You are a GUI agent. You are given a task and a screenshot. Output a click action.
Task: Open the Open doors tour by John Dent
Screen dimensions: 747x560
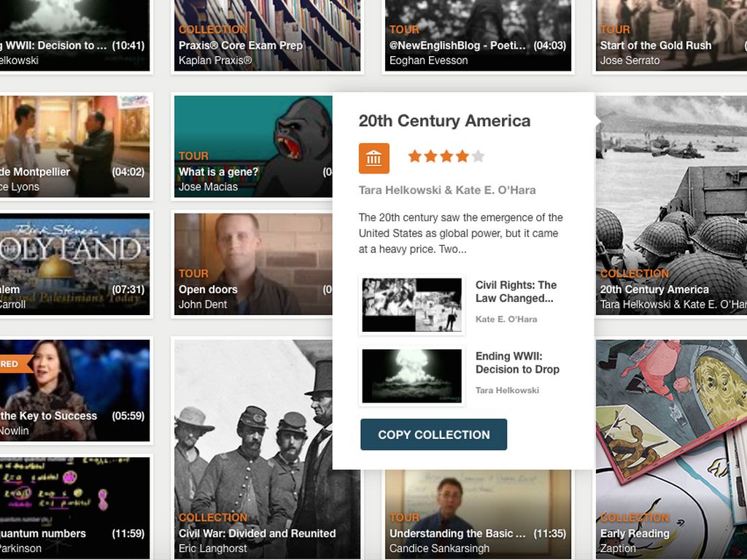pyautogui.click(x=252, y=263)
